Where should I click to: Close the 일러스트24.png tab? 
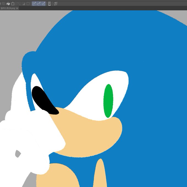coord(17,8)
